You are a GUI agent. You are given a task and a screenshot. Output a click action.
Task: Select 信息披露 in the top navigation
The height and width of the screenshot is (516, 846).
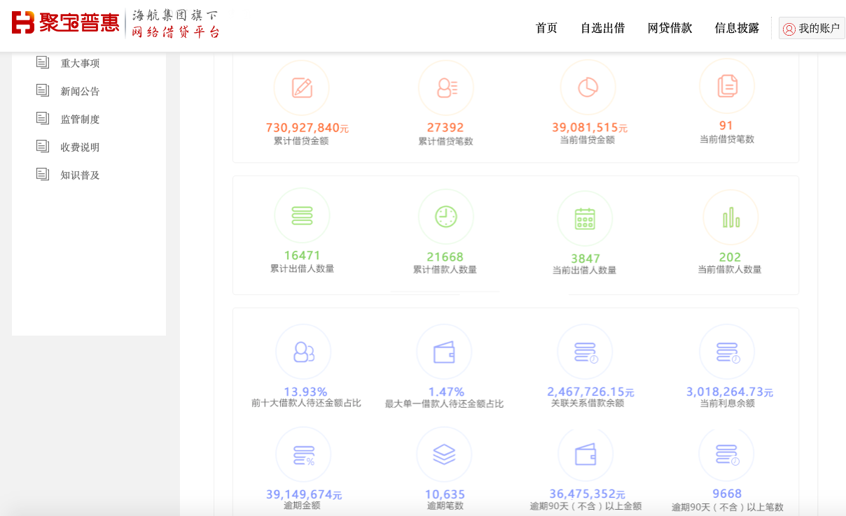737,28
